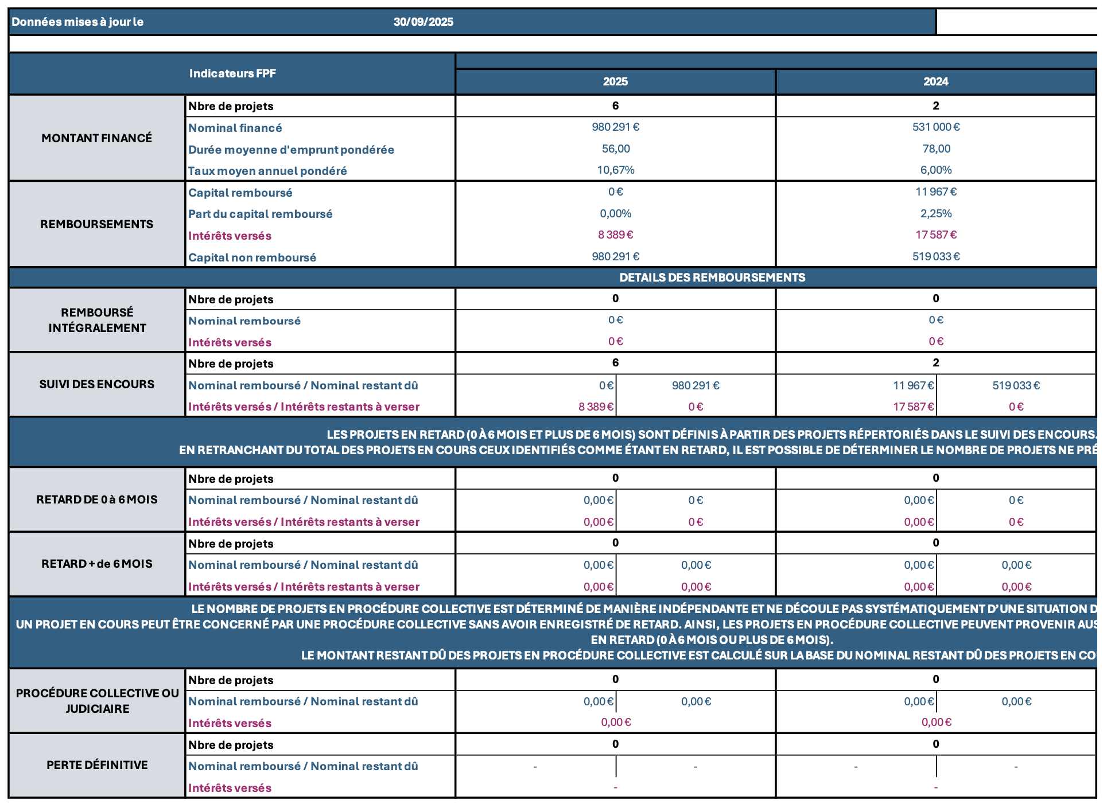Click the 2025 column header
This screenshot has width=1111, height=812.
coord(615,81)
